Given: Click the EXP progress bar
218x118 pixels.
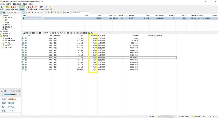Looking at the screenshot, I should pos(9,95).
